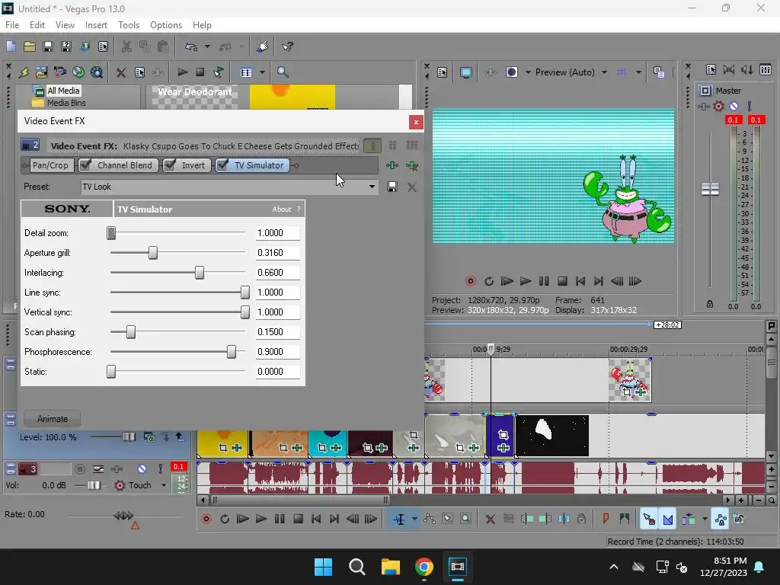Image resolution: width=780 pixels, height=585 pixels.
Task: Click the Record button below video preview
Action: [470, 281]
